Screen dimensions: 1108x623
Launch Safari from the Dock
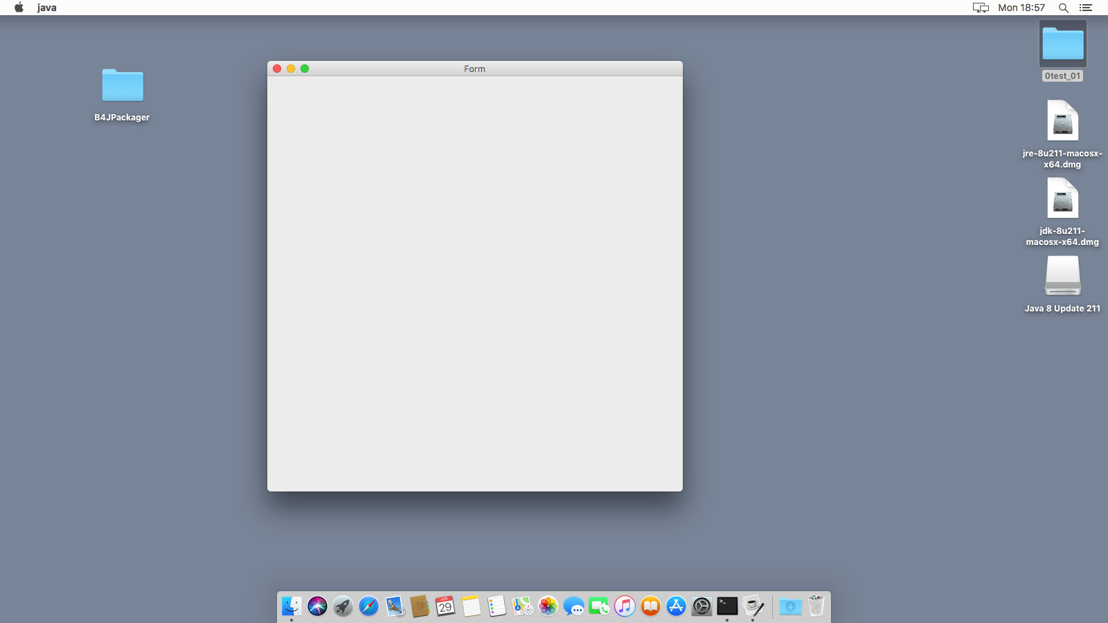tap(367, 606)
